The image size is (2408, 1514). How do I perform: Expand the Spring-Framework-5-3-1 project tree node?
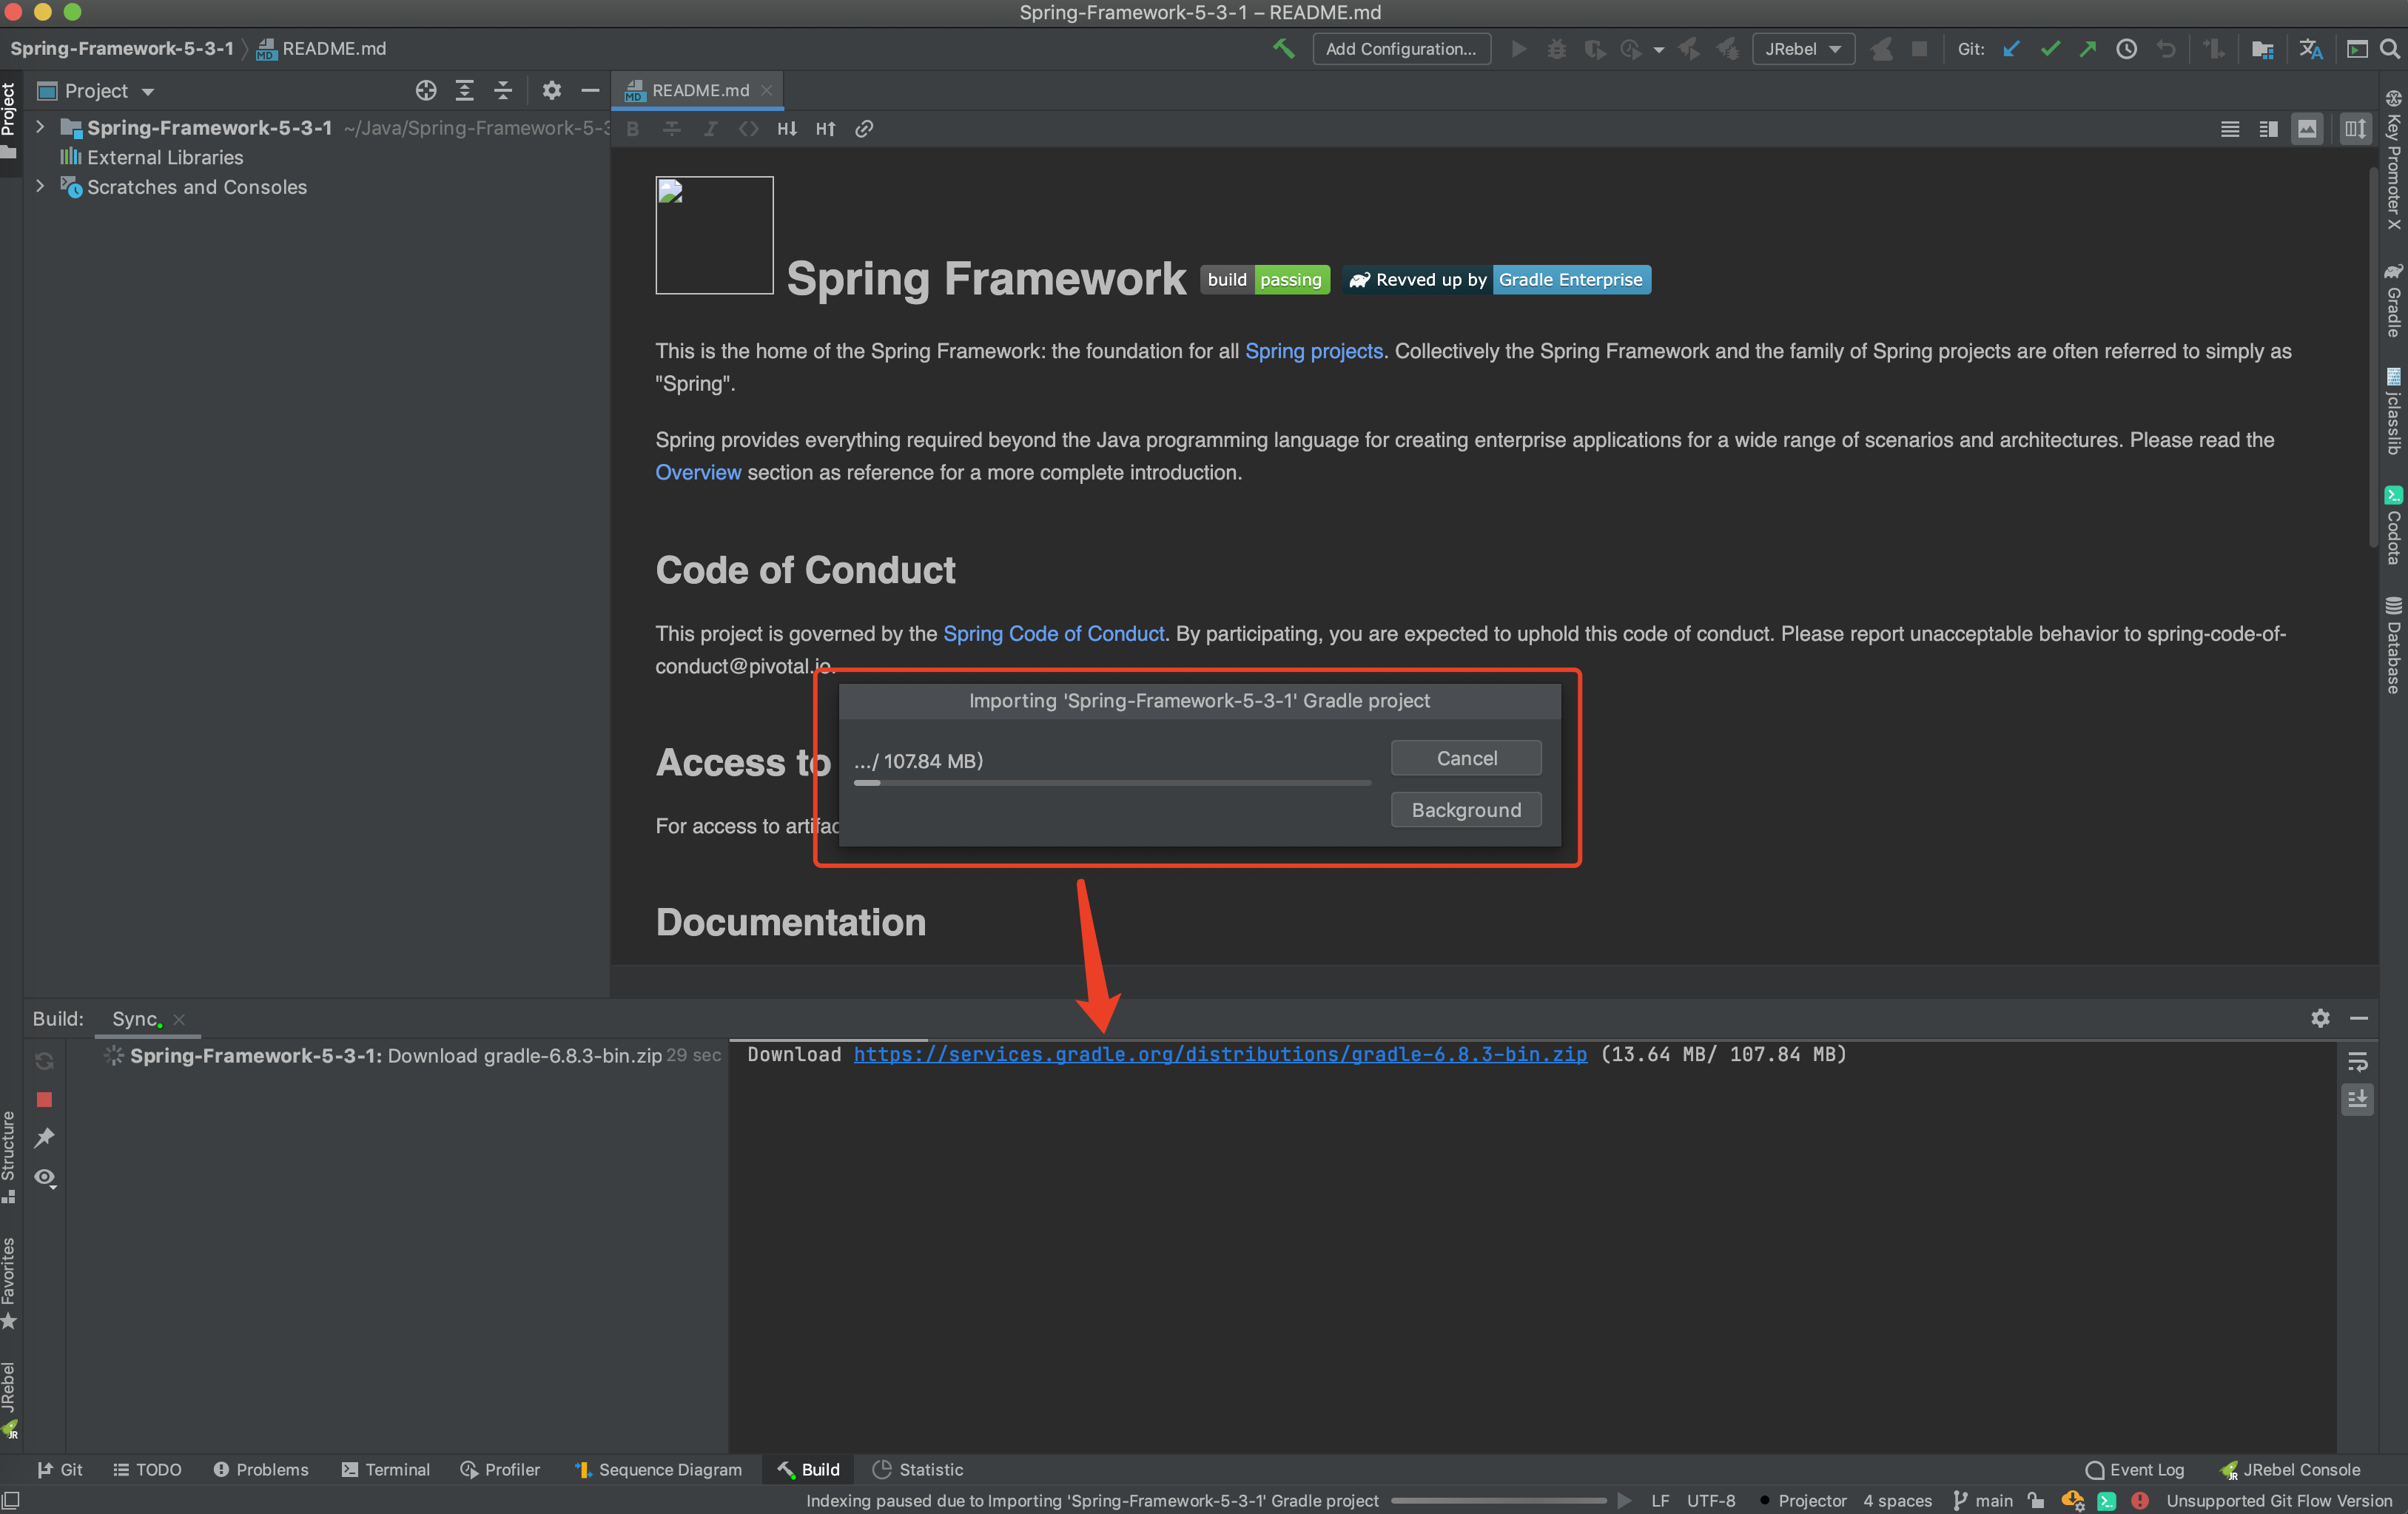coord(40,128)
